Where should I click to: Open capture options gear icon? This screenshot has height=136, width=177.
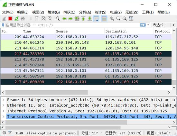pyautogui.click(x=23, y=19)
